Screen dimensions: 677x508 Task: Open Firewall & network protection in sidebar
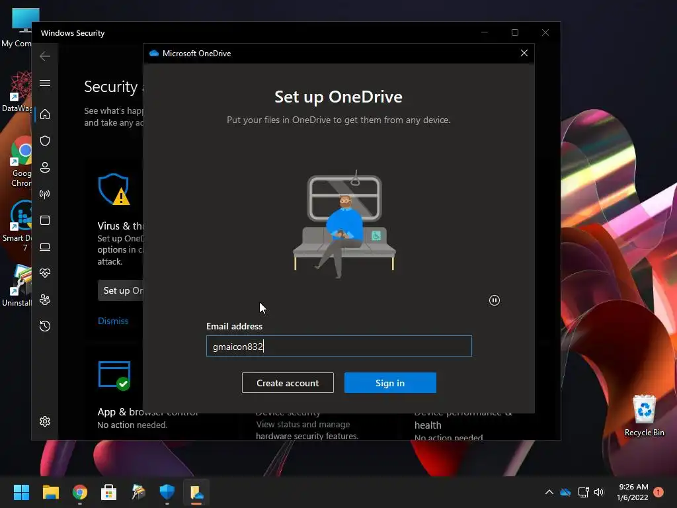pyautogui.click(x=45, y=194)
